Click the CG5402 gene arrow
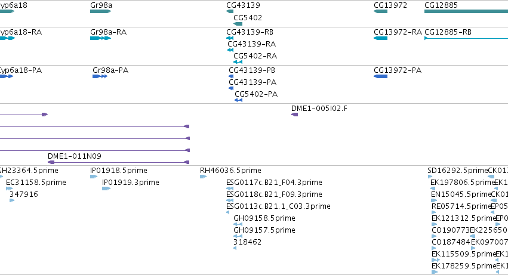The image size is (508, 275). pos(238,24)
